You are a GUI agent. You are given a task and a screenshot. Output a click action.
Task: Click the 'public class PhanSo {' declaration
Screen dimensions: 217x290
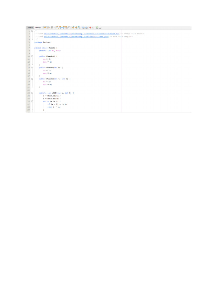pyautogui.click(x=46, y=48)
